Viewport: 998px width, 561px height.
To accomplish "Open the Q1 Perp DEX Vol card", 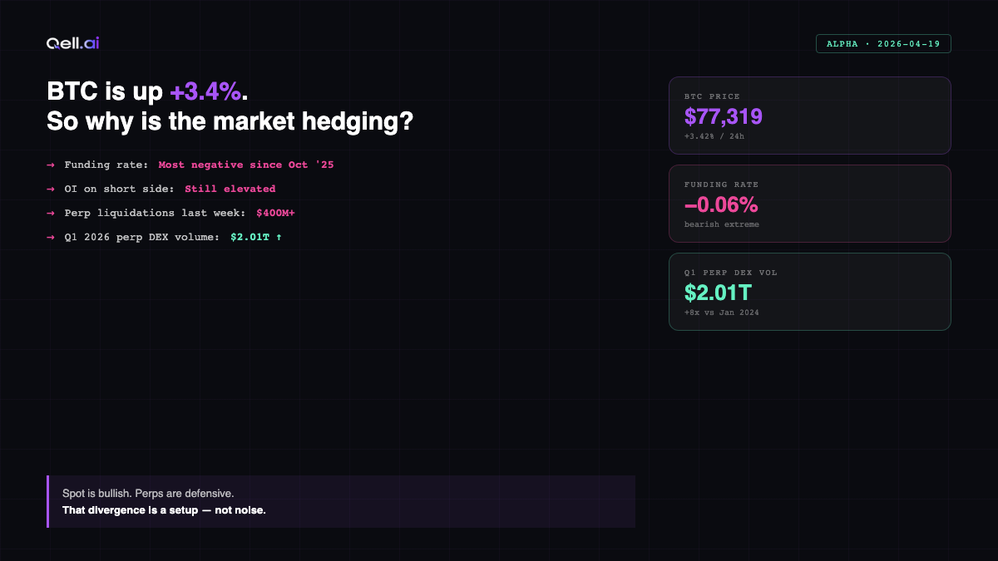I will [809, 292].
